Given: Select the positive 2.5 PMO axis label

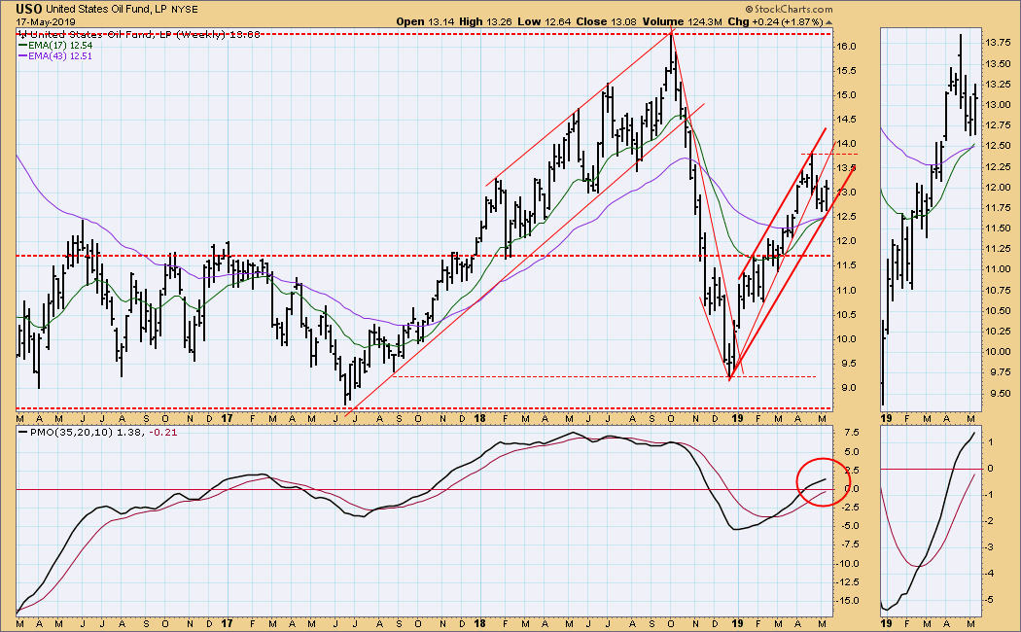Looking at the screenshot, I should [x=851, y=471].
